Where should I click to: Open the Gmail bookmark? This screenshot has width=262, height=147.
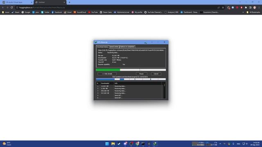click(x=68, y=12)
